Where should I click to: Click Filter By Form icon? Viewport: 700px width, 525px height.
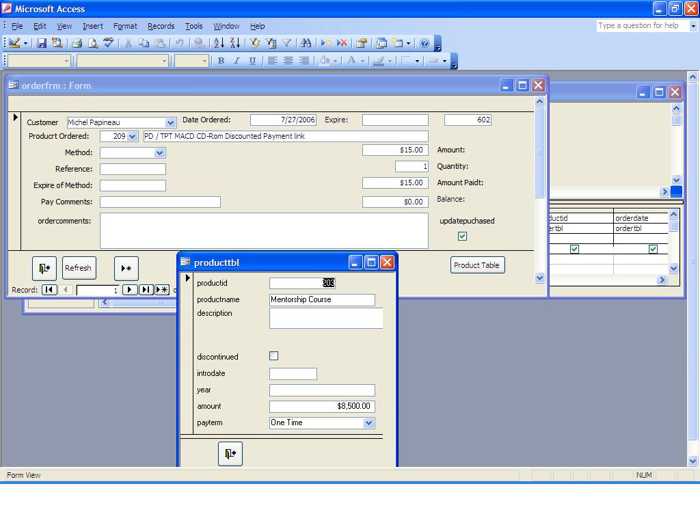point(271,43)
